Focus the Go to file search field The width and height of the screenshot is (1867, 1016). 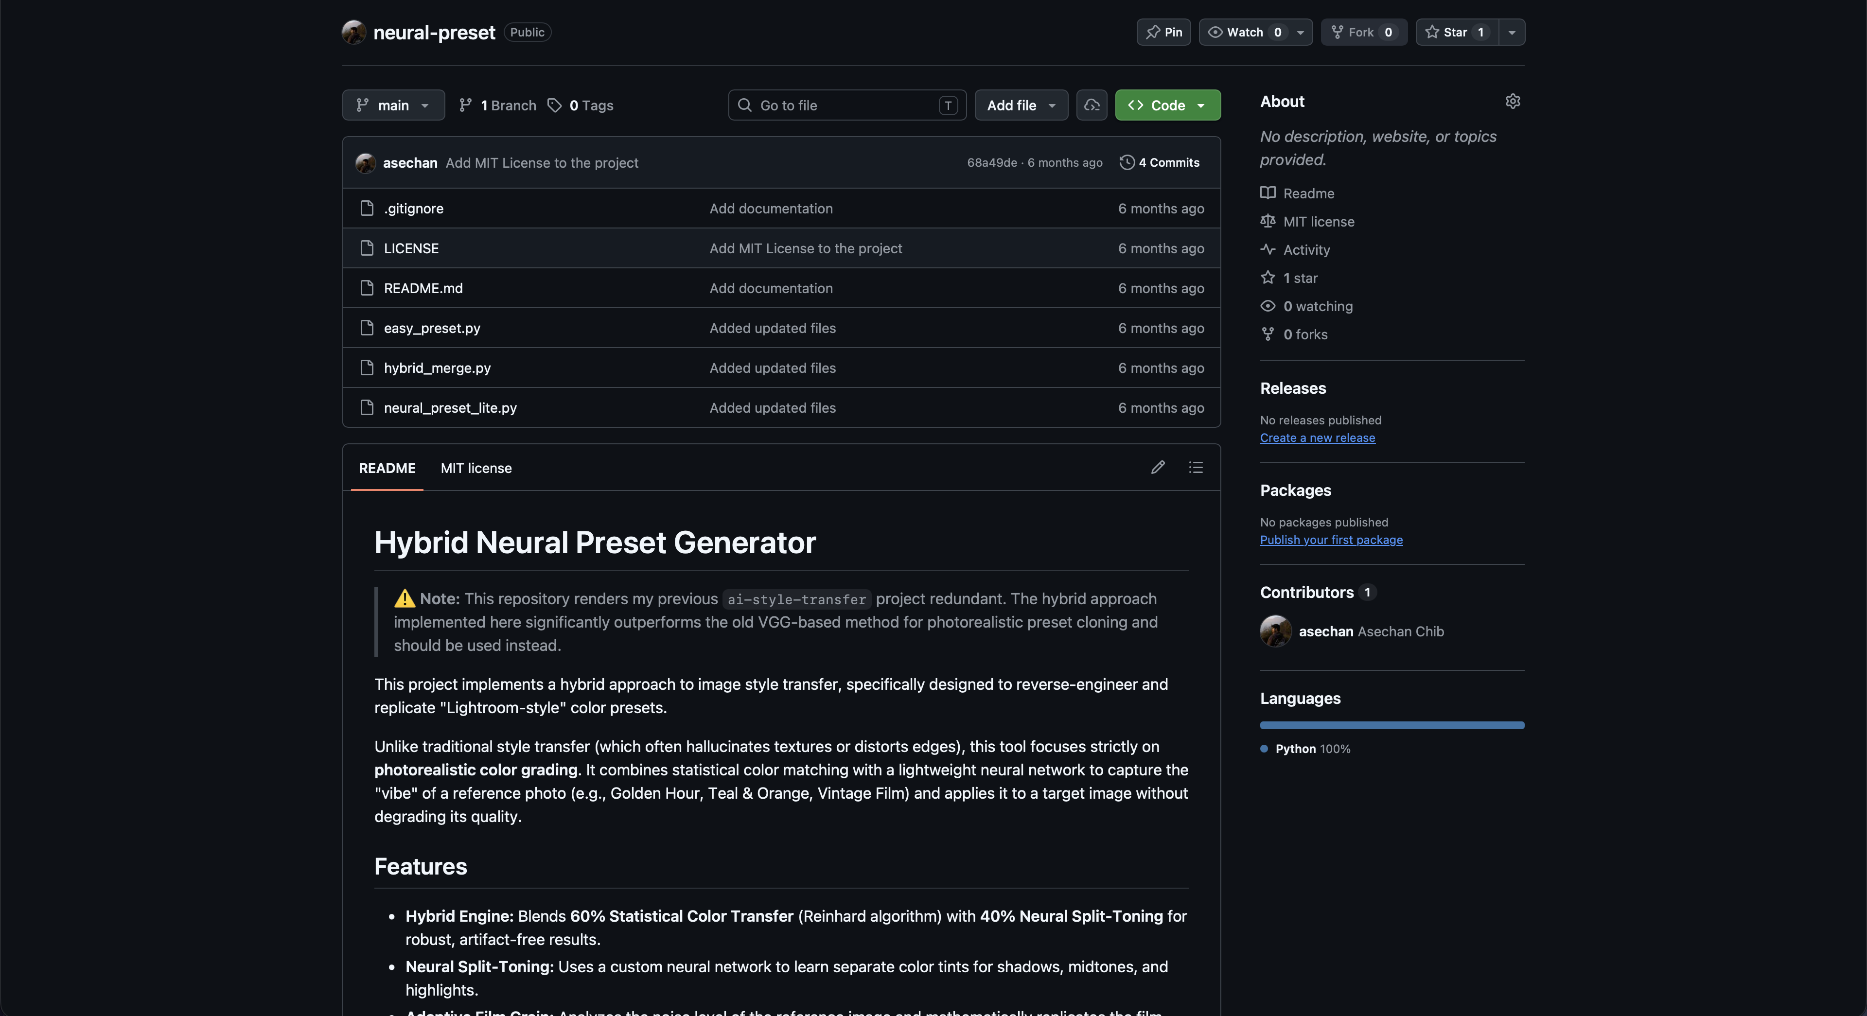846,105
